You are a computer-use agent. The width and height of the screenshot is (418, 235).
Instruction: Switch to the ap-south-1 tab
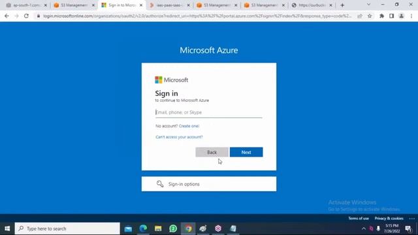coord(26,5)
